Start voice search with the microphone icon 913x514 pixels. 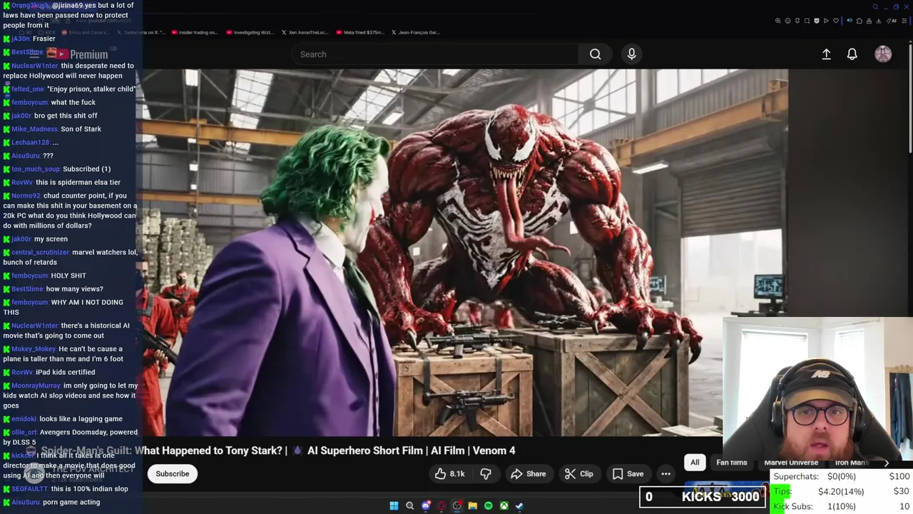click(x=631, y=54)
